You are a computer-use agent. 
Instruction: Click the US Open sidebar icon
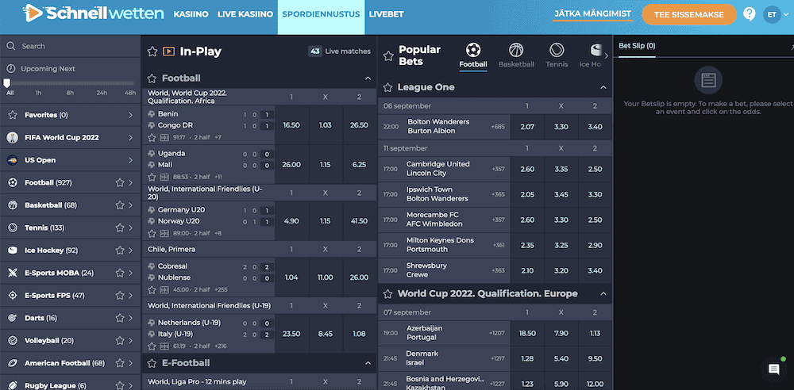[x=13, y=160]
